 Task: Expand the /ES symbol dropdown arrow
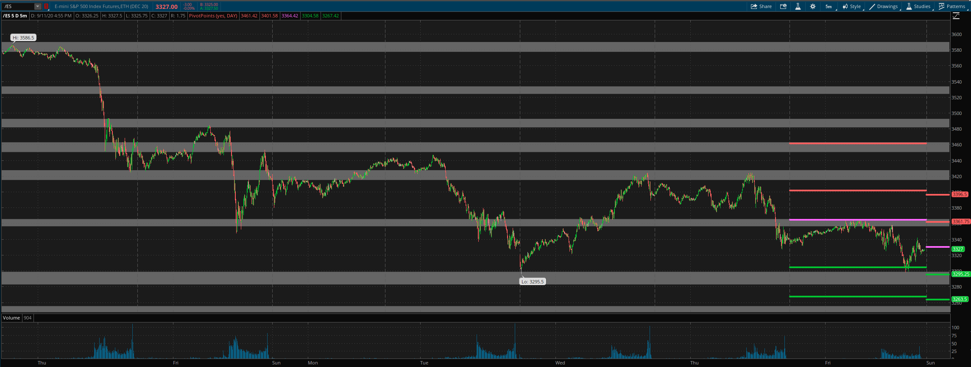coord(37,6)
